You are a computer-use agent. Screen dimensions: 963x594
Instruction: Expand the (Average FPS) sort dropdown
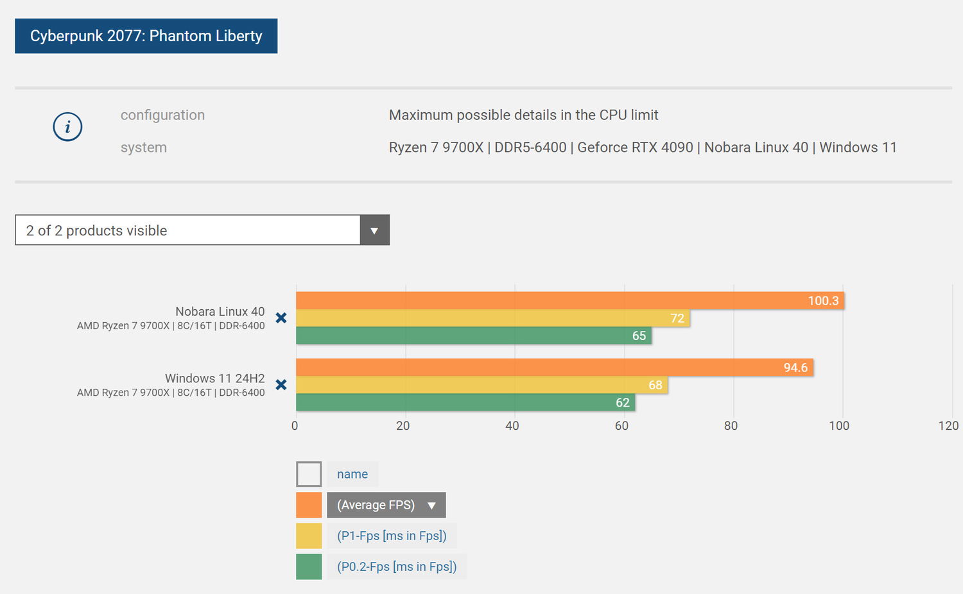[x=386, y=505]
